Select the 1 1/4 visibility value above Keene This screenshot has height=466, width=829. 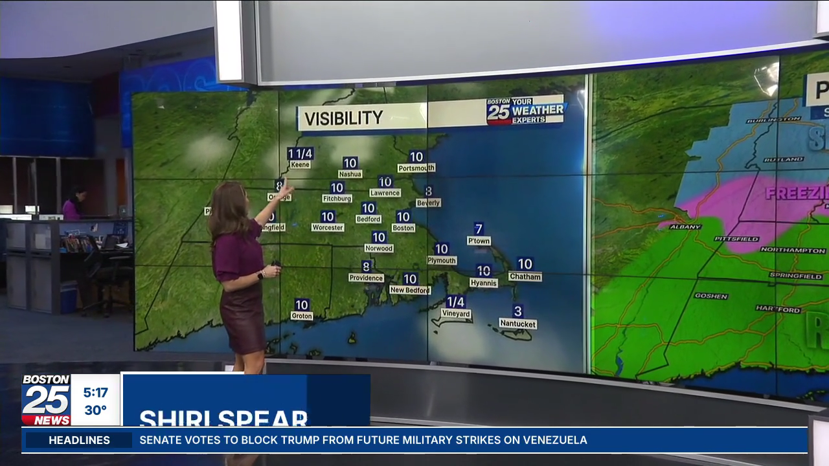pos(300,153)
